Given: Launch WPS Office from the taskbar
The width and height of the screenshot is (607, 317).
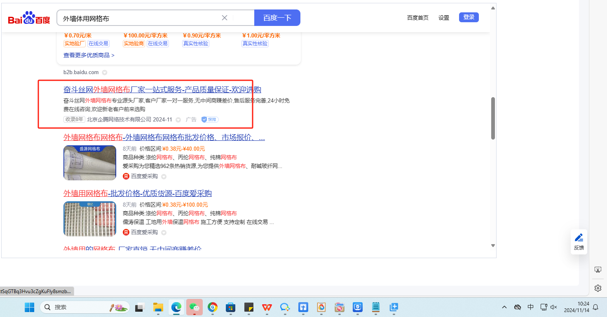Looking at the screenshot, I should (x=267, y=307).
